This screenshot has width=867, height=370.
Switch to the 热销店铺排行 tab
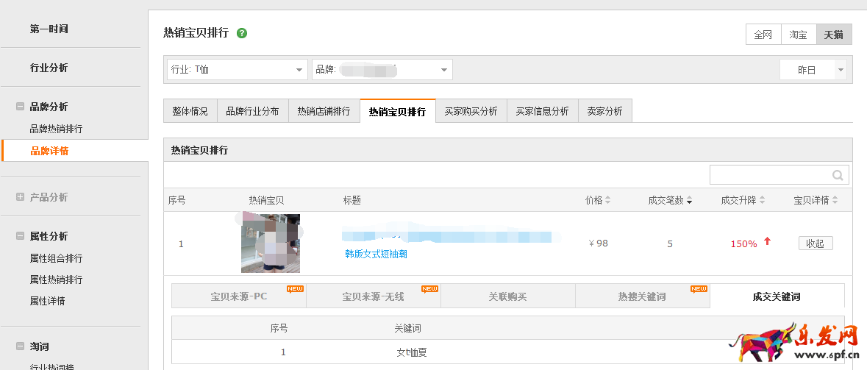coord(324,111)
